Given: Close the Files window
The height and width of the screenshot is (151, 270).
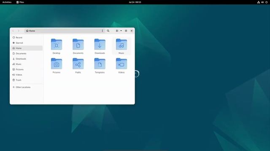Looking at the screenshot, I should [x=132, y=31].
